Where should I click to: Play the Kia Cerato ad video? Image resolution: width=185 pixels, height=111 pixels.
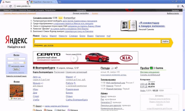coord(74,58)
